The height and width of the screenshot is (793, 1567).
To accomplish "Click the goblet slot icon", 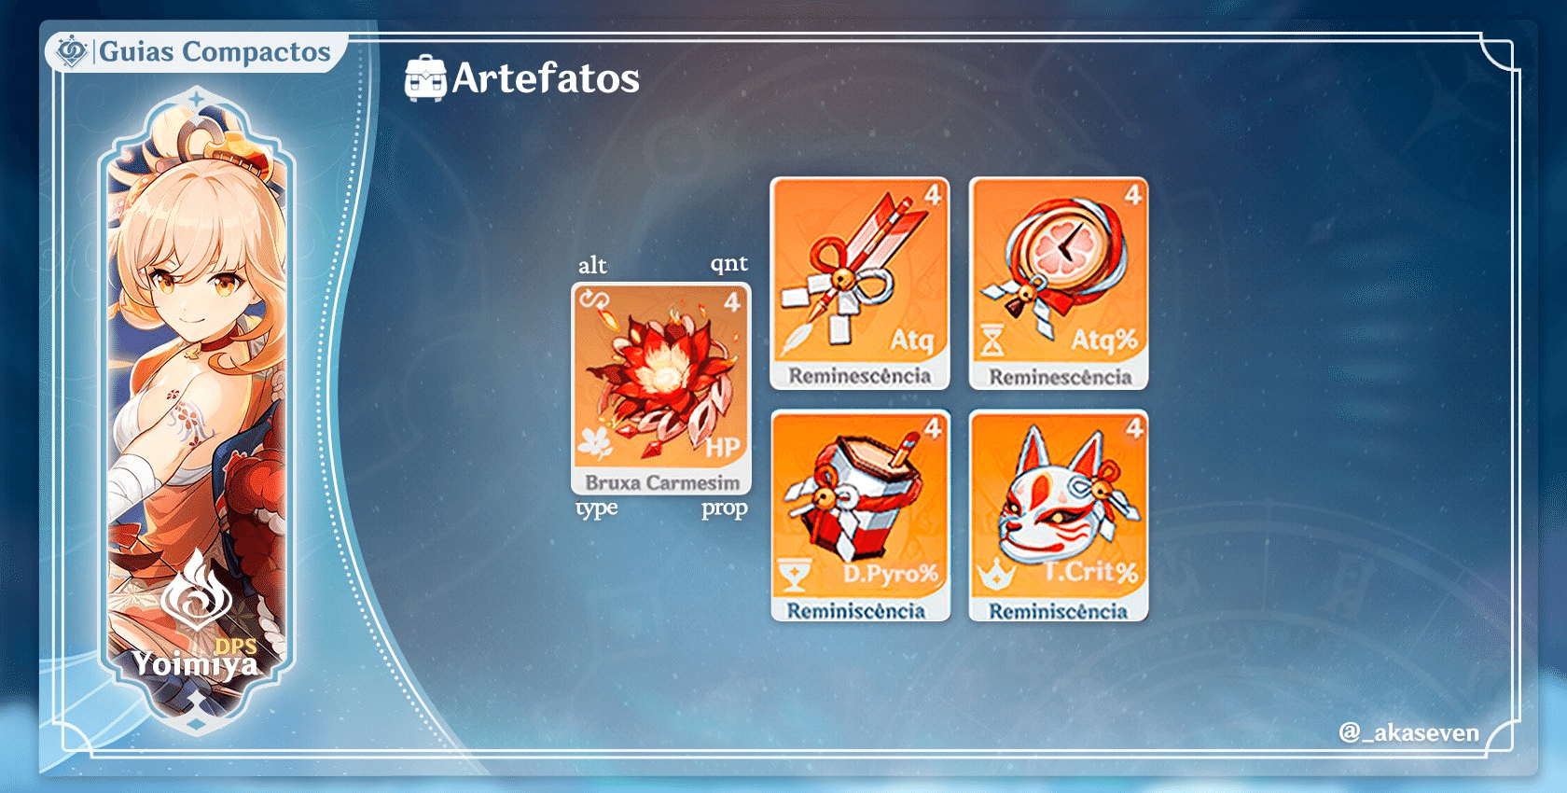I will coord(794,575).
